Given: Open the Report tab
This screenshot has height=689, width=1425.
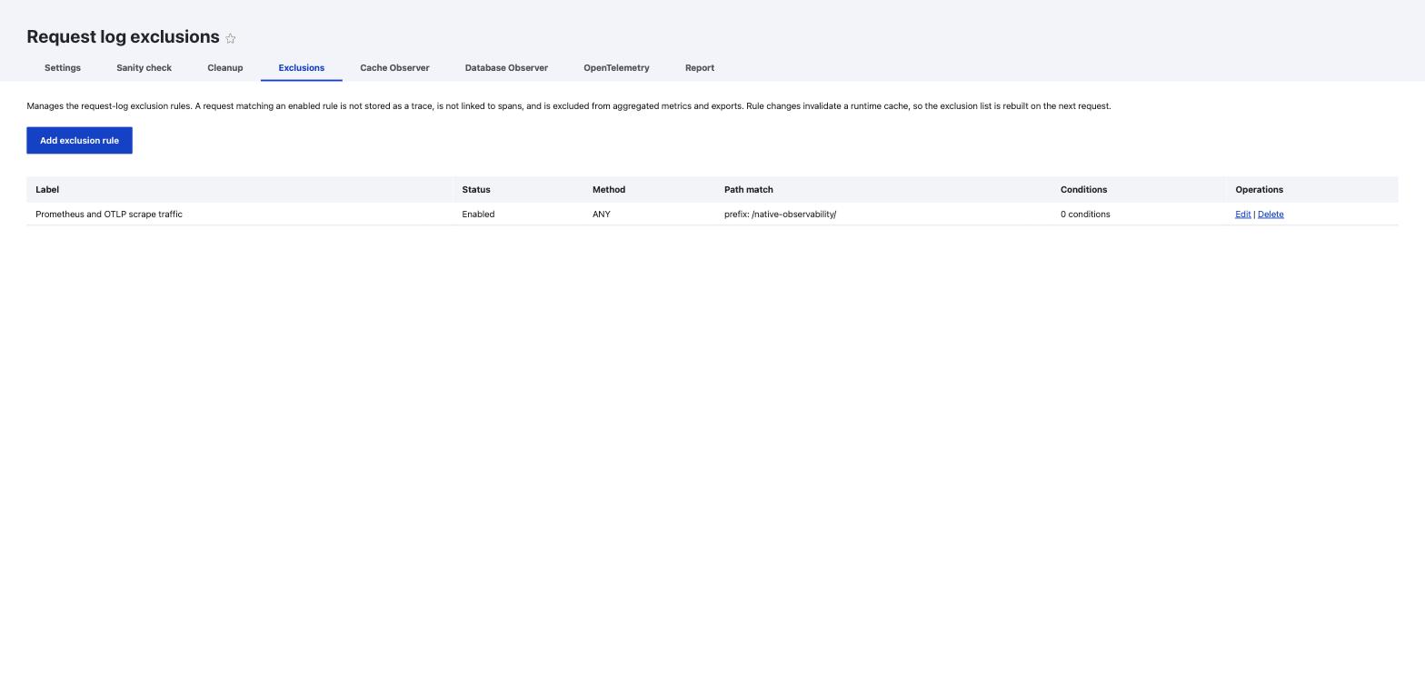Looking at the screenshot, I should click(x=700, y=68).
